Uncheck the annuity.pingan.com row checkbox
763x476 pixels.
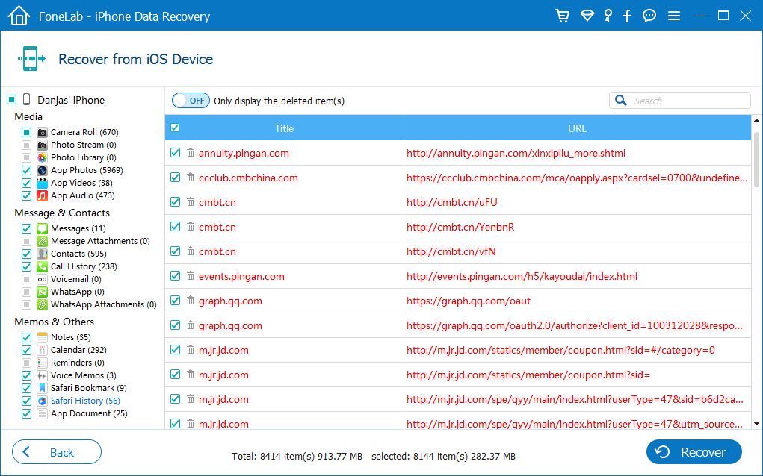(x=175, y=152)
